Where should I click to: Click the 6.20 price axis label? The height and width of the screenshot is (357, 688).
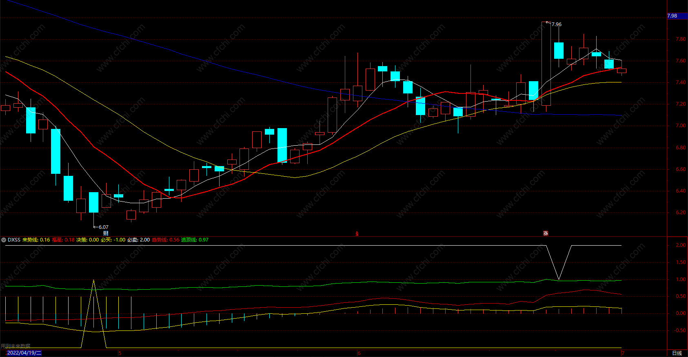pos(681,213)
